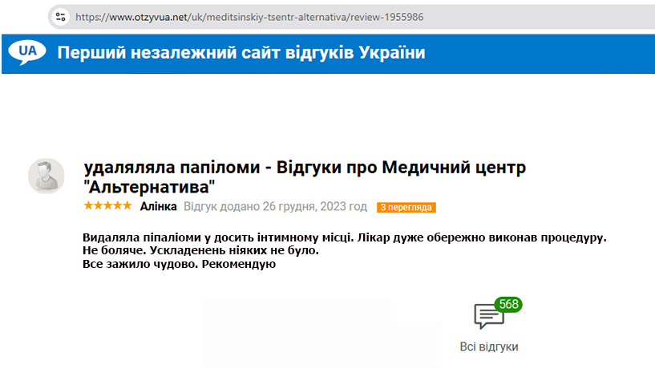Click the fifth star of the rating

[127, 206]
